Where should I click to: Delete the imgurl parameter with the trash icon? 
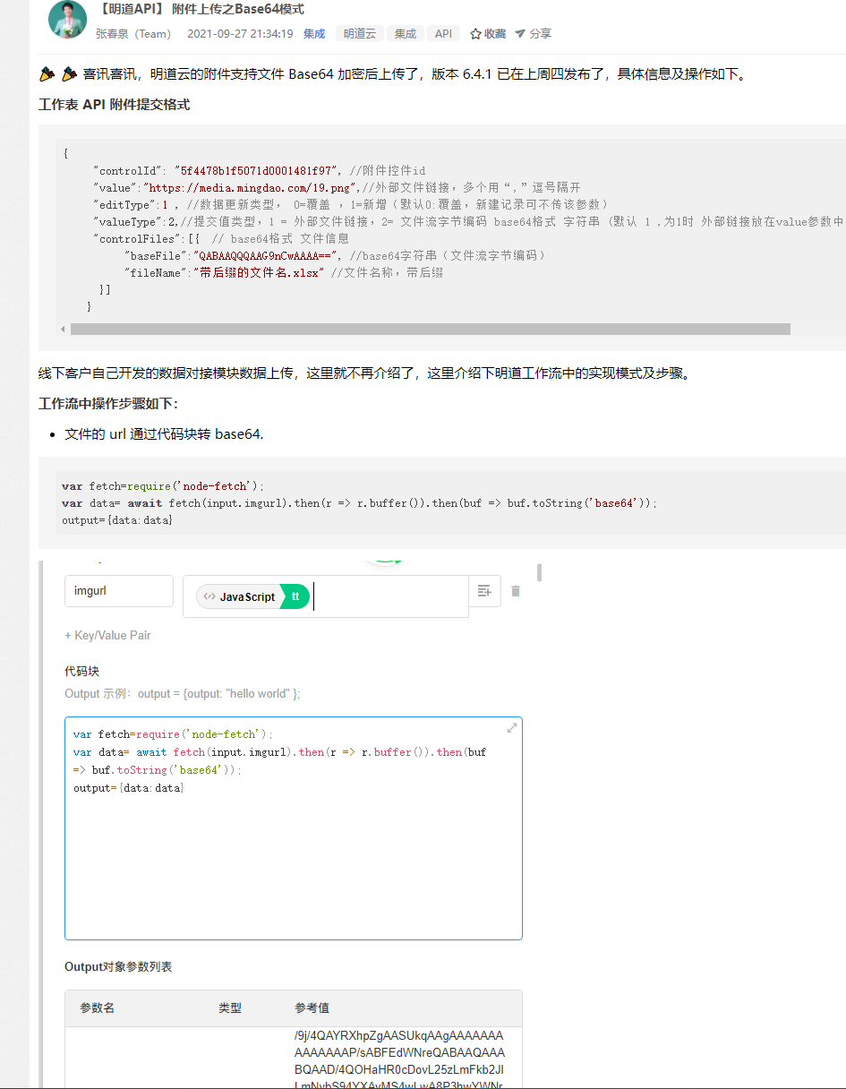515,591
